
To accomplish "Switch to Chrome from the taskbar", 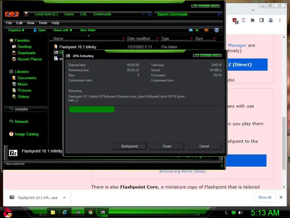I will 90,212.
